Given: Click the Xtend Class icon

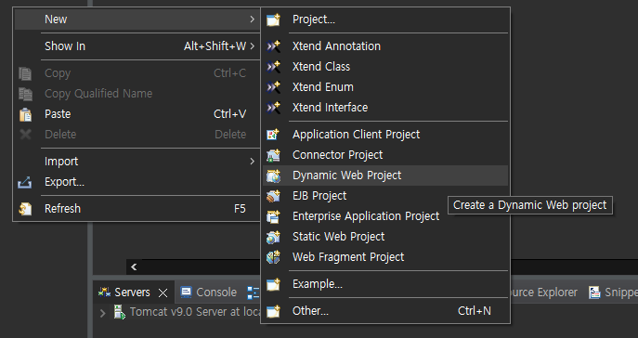Looking at the screenshot, I should tap(273, 67).
